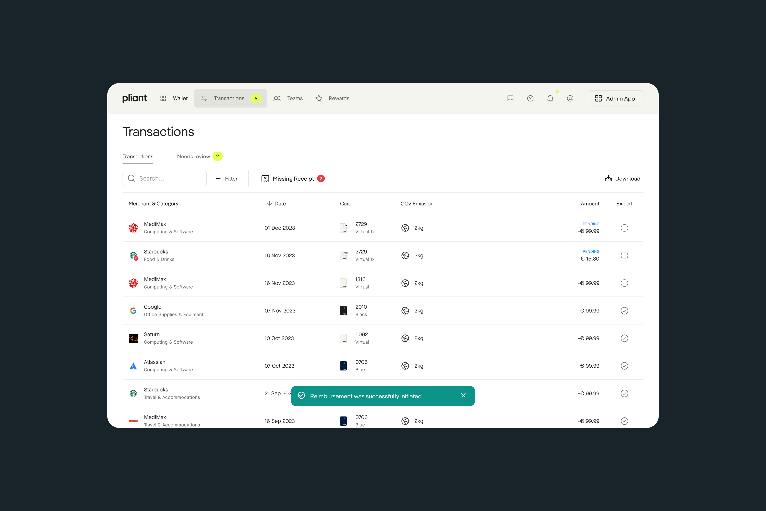Image resolution: width=766 pixels, height=511 pixels.
Task: Click the Virtual card 5092 icon
Action: point(343,338)
